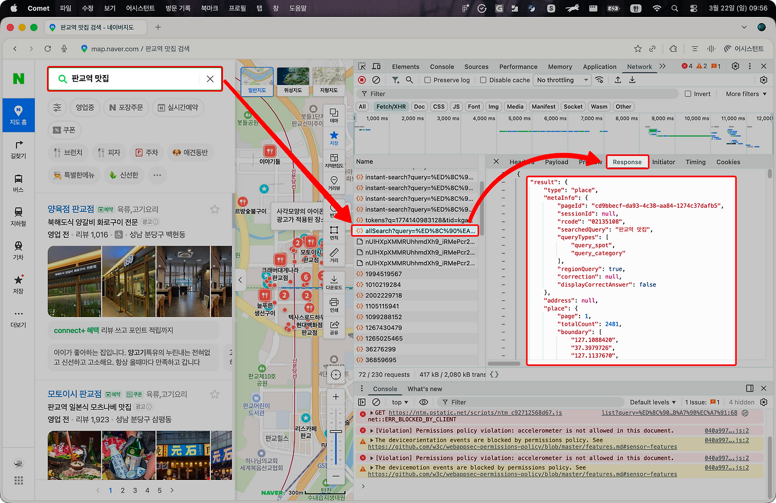776x503 pixels.
Task: Open the Default levels dropdown in Console
Action: (x=653, y=402)
